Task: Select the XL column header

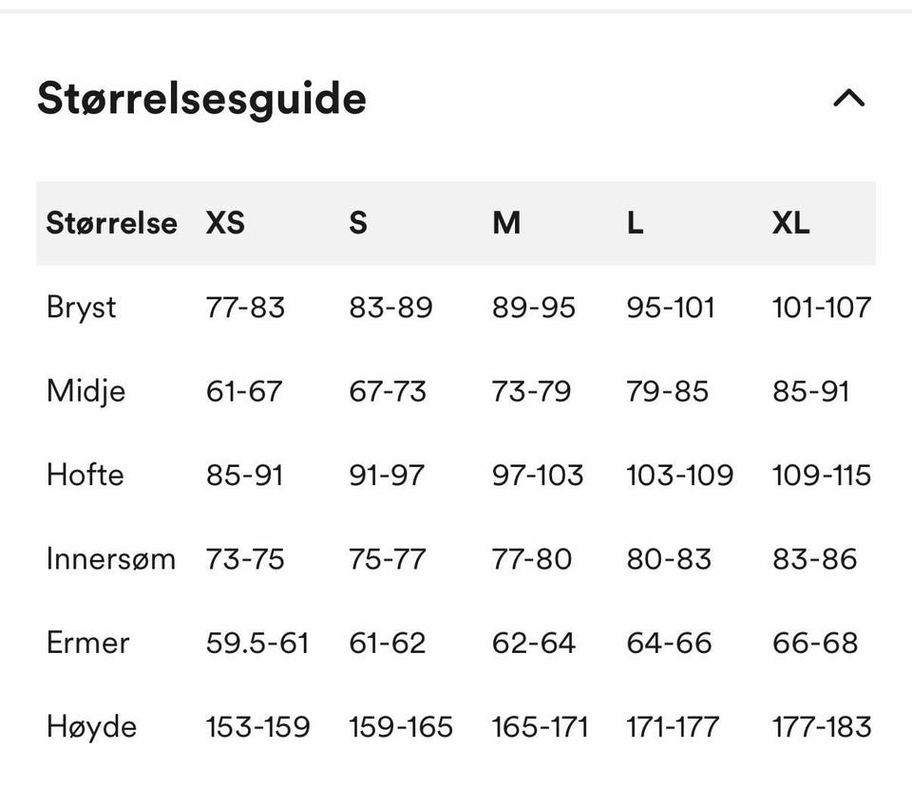Action: tap(791, 223)
